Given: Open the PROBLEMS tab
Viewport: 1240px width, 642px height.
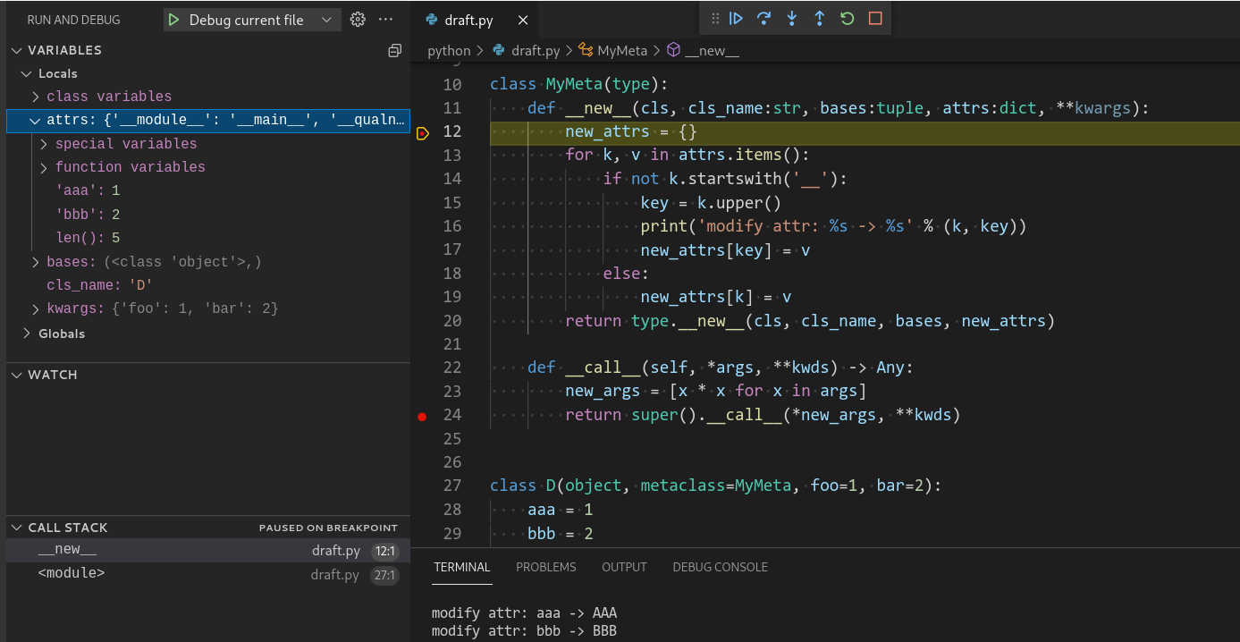Looking at the screenshot, I should tap(545, 567).
